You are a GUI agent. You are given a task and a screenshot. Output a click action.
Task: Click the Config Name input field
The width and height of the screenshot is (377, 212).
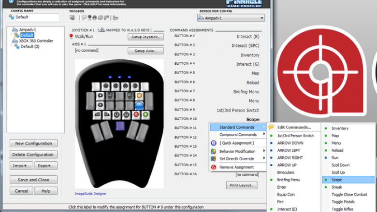(x=37, y=17)
